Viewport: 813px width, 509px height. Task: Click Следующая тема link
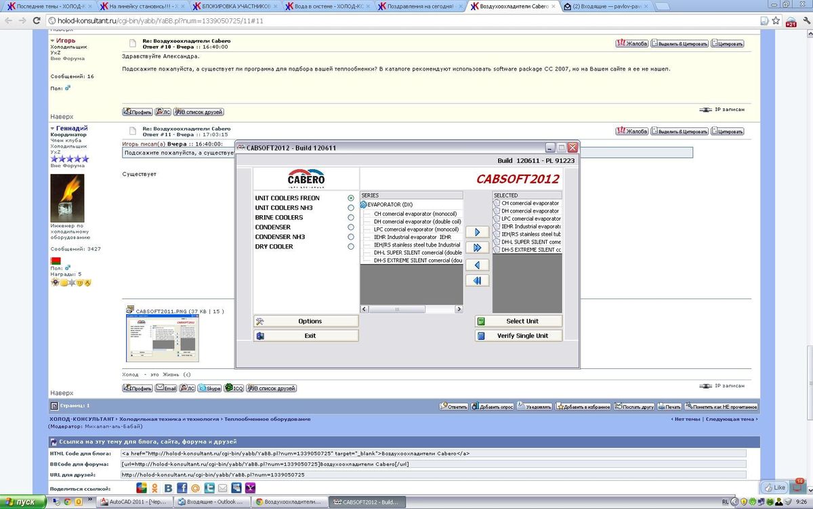pos(731,419)
